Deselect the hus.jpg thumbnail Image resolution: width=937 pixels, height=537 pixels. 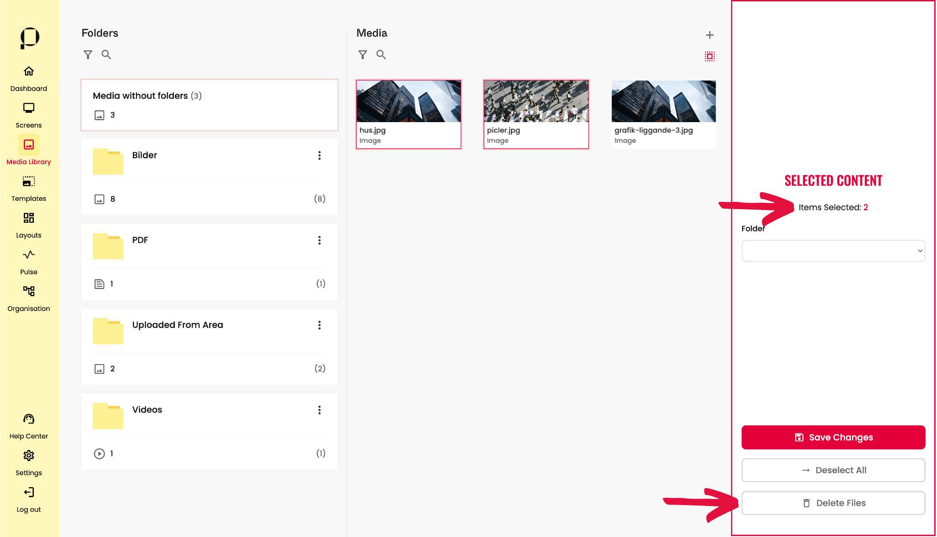tap(409, 102)
